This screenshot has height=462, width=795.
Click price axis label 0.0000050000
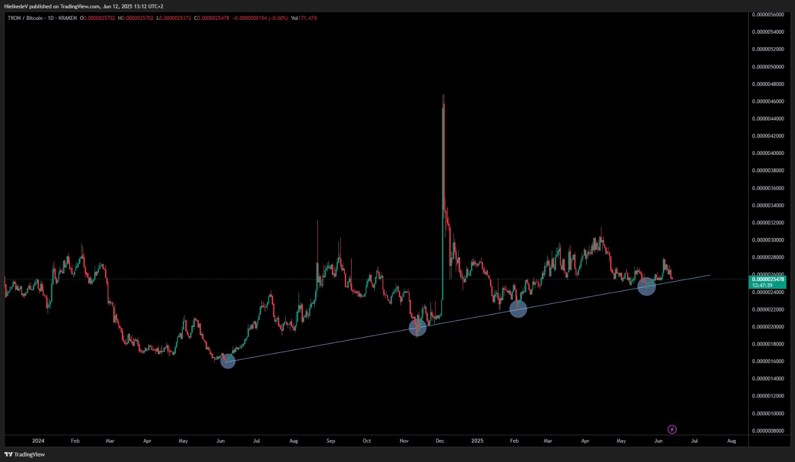point(768,67)
